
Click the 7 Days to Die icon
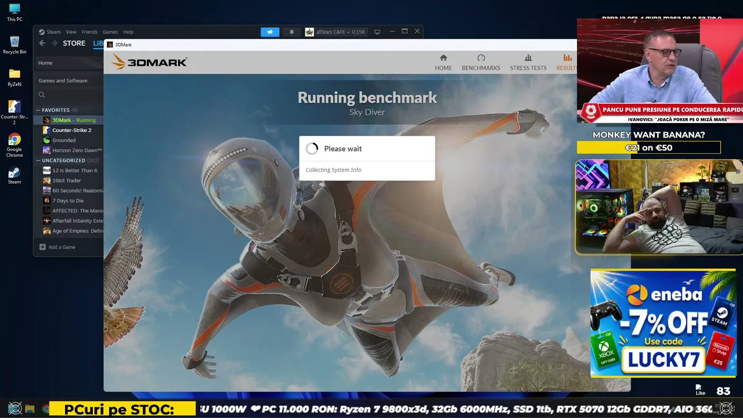coord(47,201)
